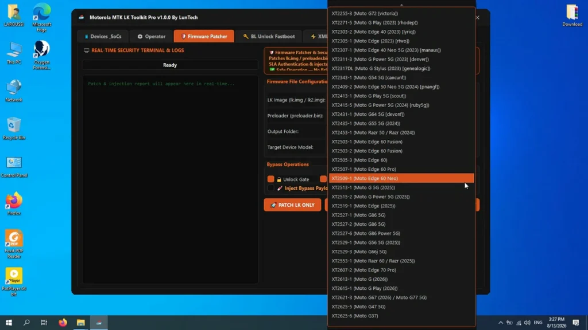Image resolution: width=588 pixels, height=330 pixels.
Task: Close the Motorola MTK LK Toolkit window
Action: click(x=477, y=17)
